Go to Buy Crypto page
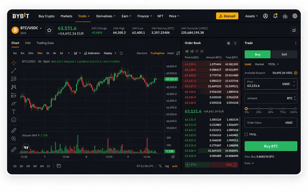Screen dimensions: 308x192 46,16
